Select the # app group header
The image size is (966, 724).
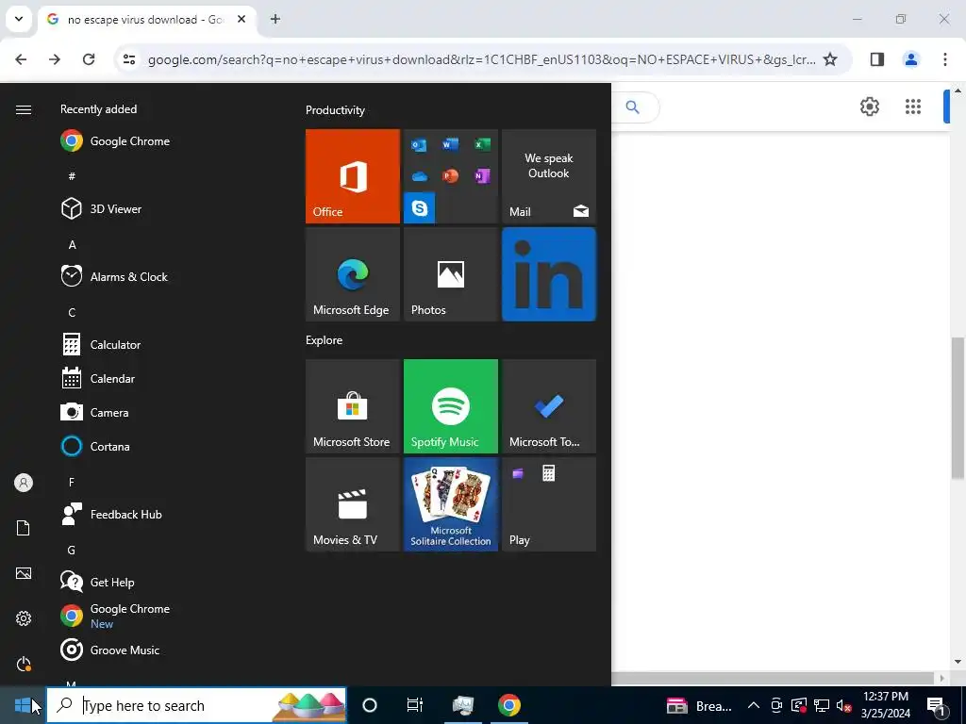click(72, 176)
